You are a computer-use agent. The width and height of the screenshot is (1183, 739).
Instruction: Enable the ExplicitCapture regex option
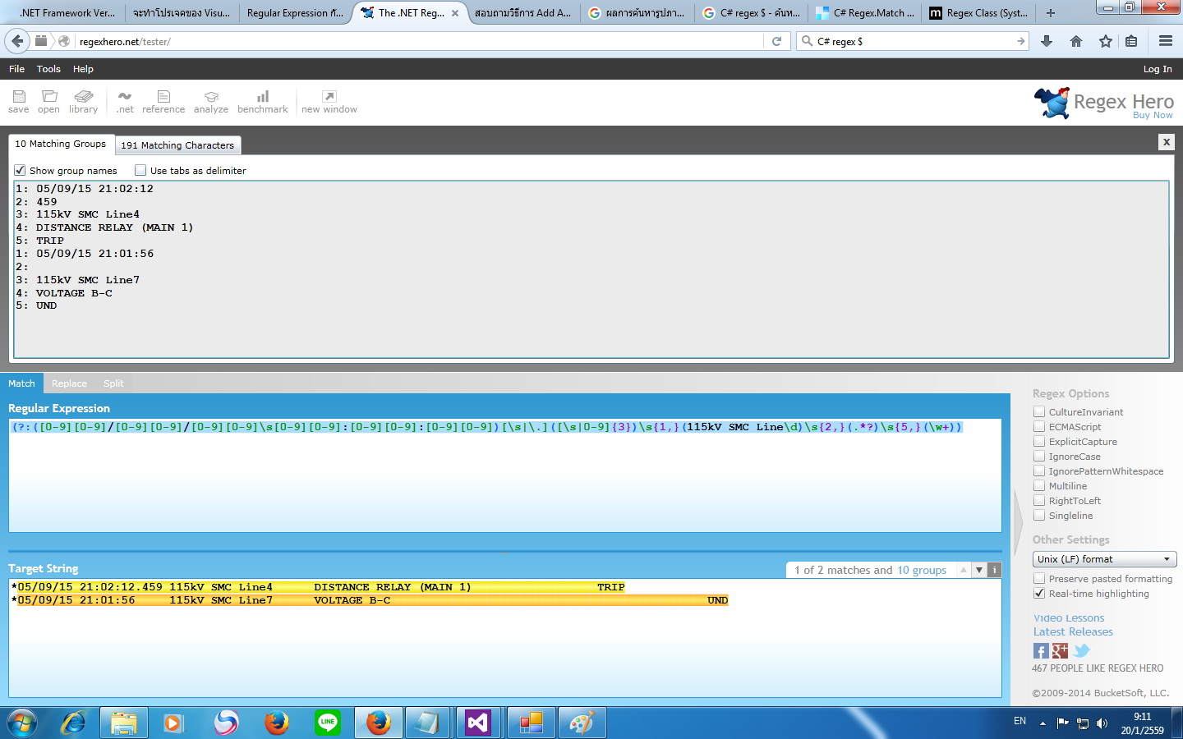pos(1039,441)
